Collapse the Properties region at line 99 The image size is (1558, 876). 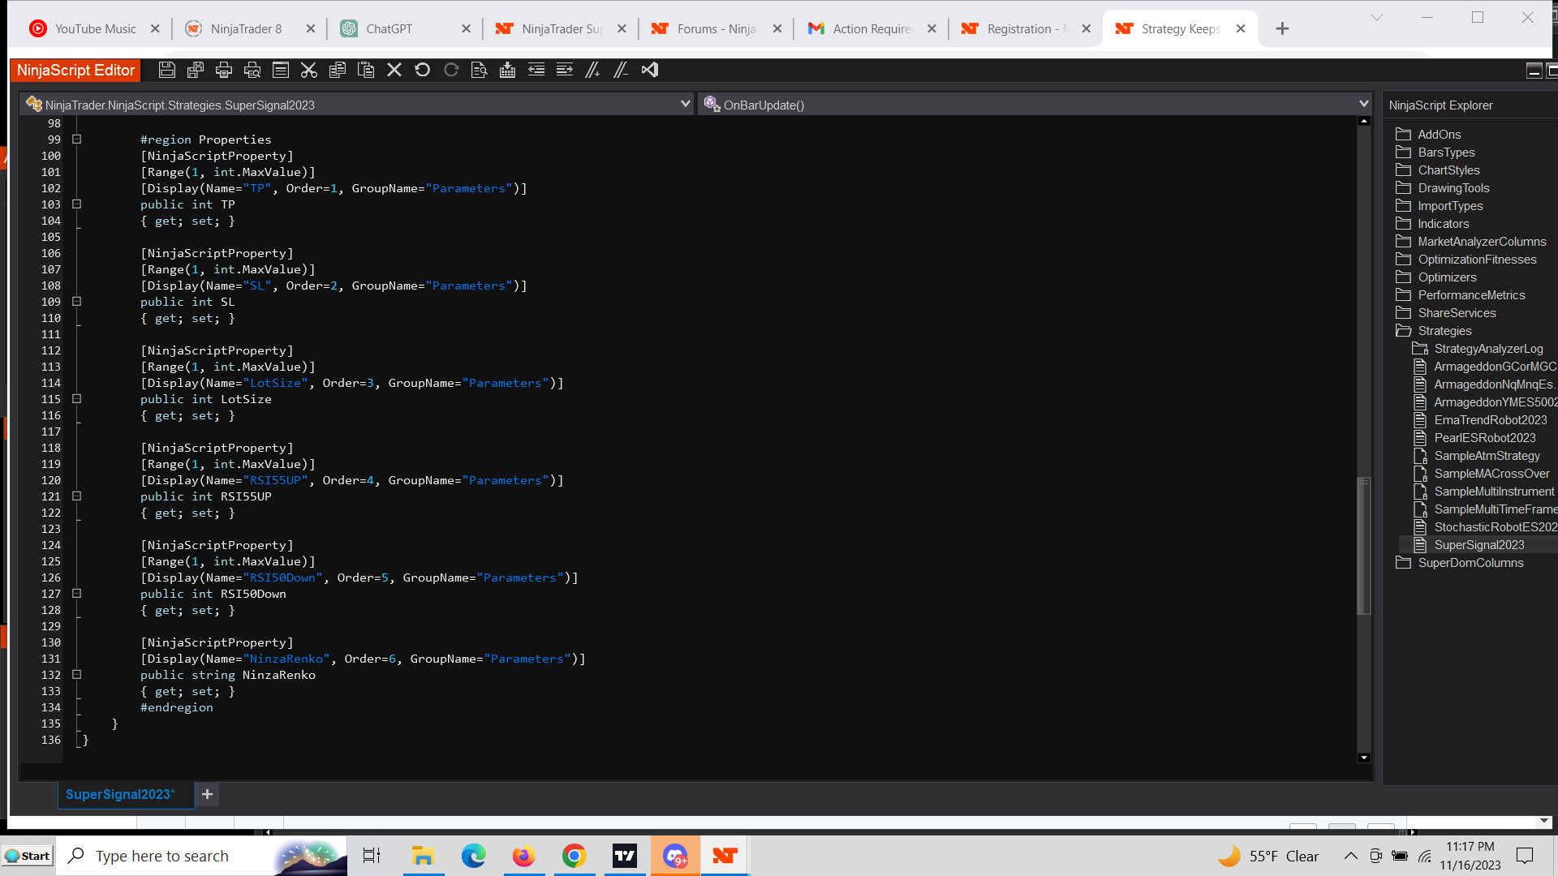(x=77, y=140)
